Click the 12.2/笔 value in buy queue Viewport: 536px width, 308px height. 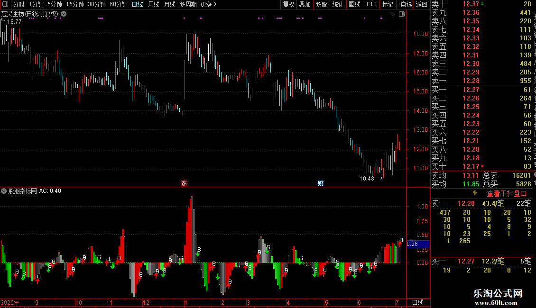pos(493,261)
